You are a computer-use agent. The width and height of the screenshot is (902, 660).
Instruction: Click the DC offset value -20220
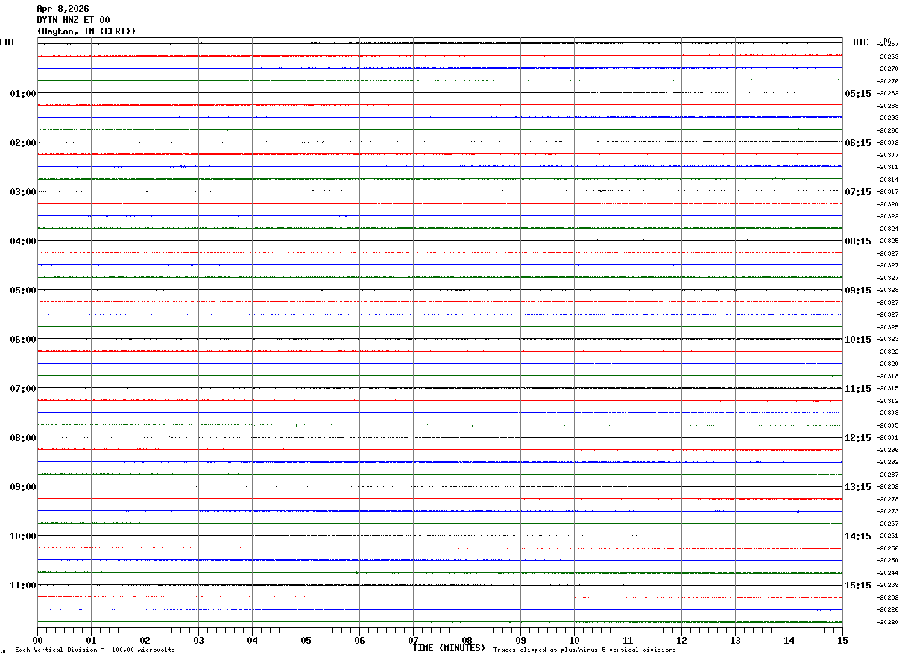pyautogui.click(x=888, y=622)
